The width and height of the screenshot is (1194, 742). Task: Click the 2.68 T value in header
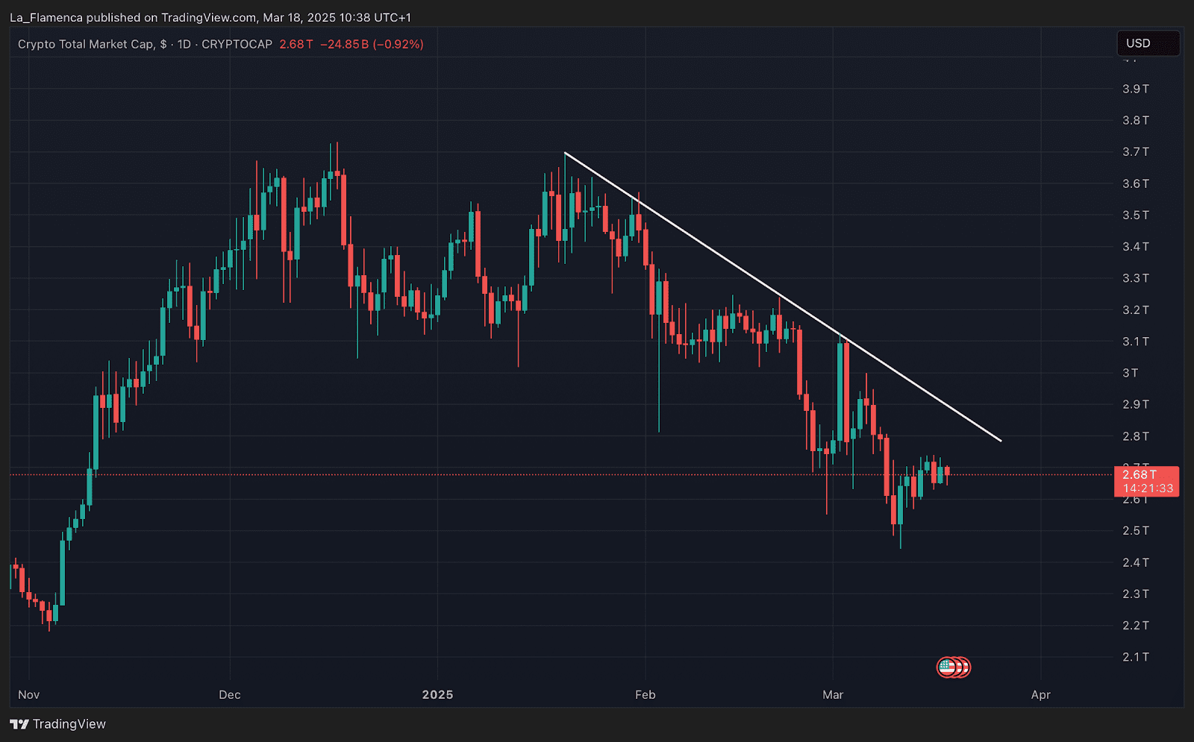tap(296, 44)
